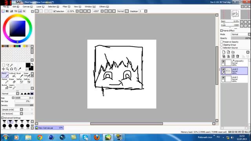This screenshot has width=251, height=141.
Task: Select the Magic Wand tool
Action: [11, 65]
